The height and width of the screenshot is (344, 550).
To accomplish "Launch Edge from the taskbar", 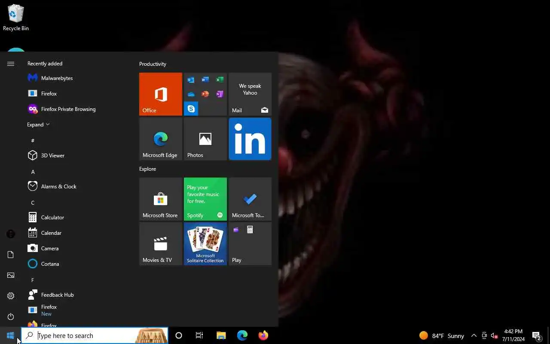I will coord(242,335).
